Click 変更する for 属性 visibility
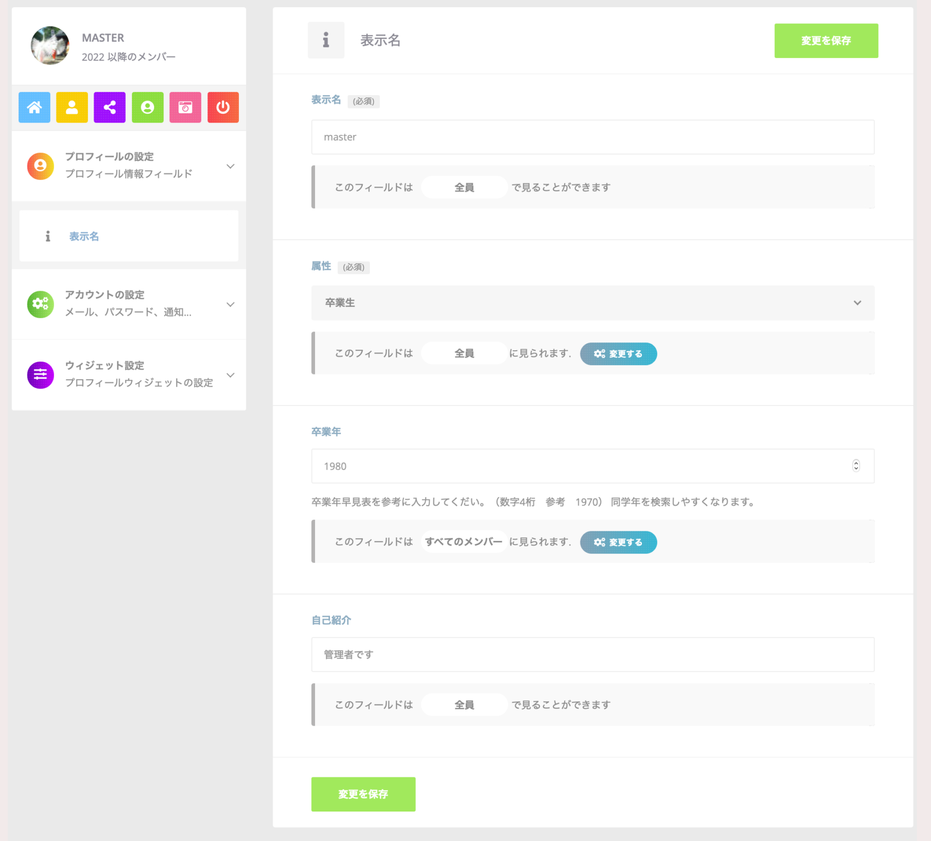 coord(618,354)
